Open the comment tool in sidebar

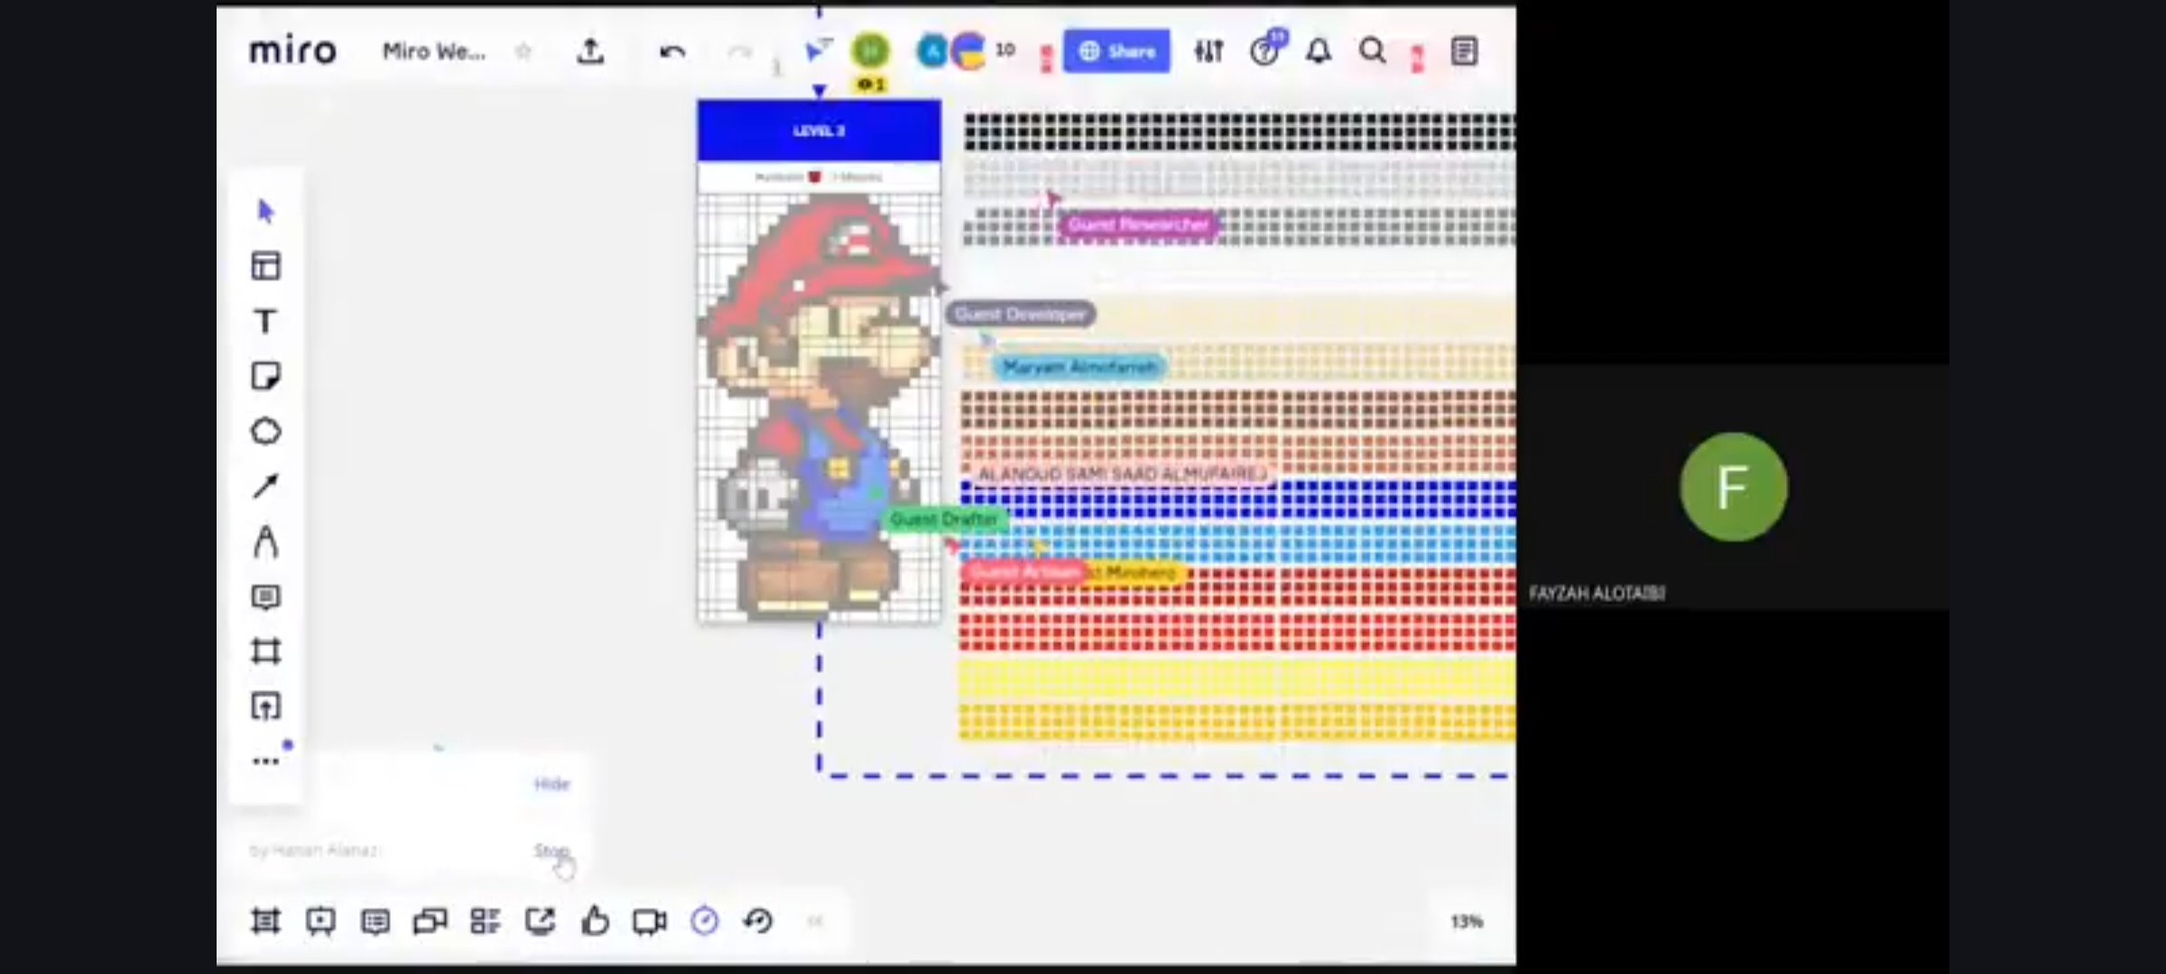[265, 597]
